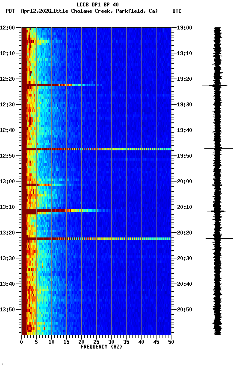Click the 12:30 PDT time label
The width and height of the screenshot is (236, 369).
[x=7, y=105]
